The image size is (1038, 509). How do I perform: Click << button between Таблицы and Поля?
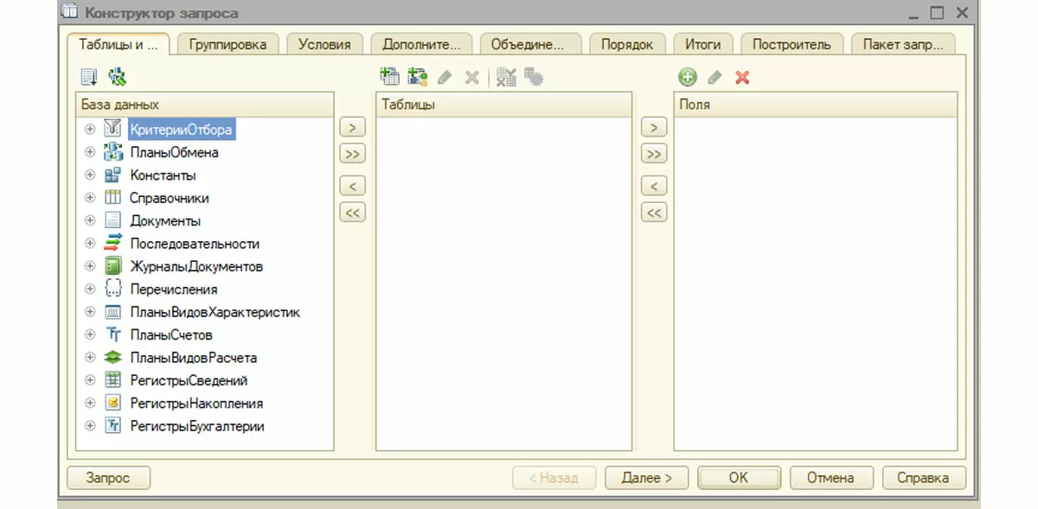coord(654,213)
